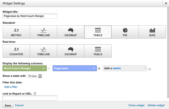
Task: Select the real-time Counter widget
Action: (x=16, y=51)
